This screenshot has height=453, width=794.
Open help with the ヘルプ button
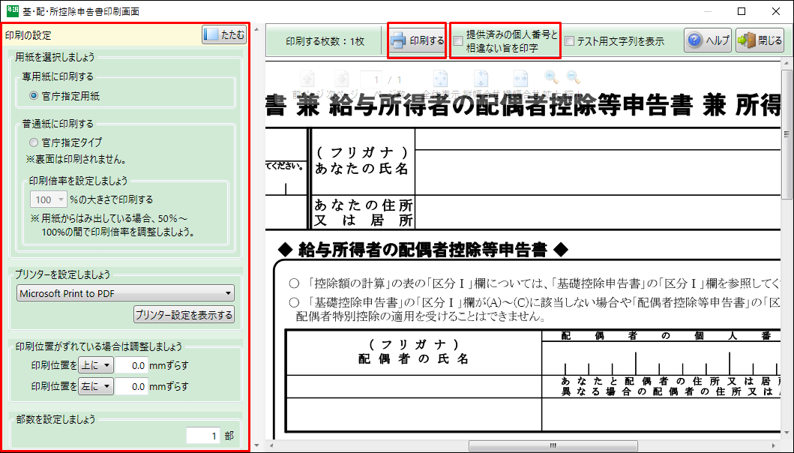[708, 40]
